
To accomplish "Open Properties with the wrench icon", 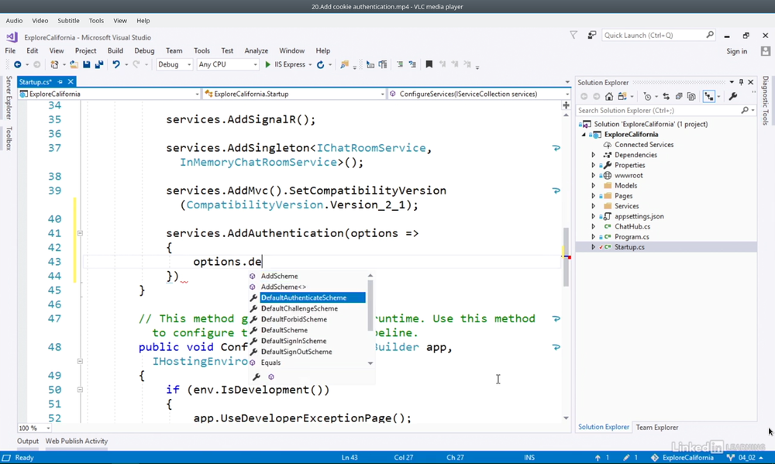I will tap(733, 97).
